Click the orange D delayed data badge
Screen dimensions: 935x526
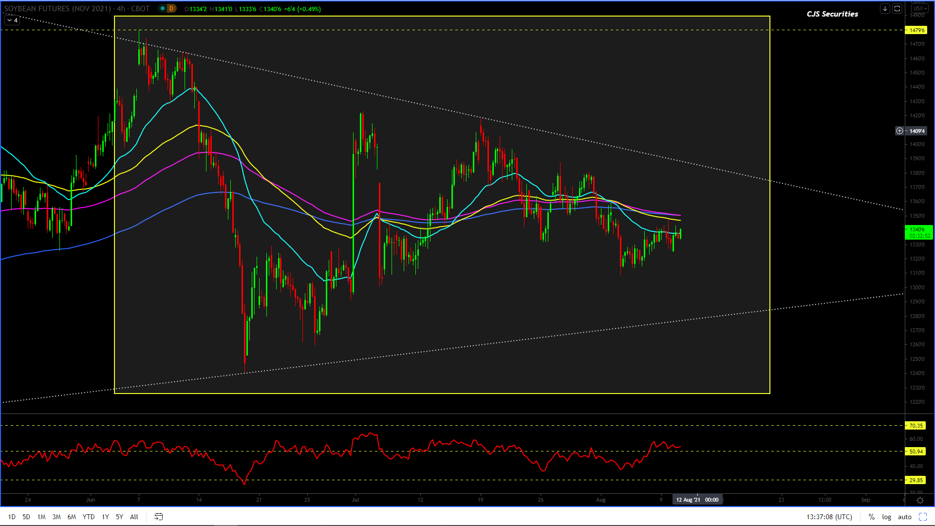171,8
